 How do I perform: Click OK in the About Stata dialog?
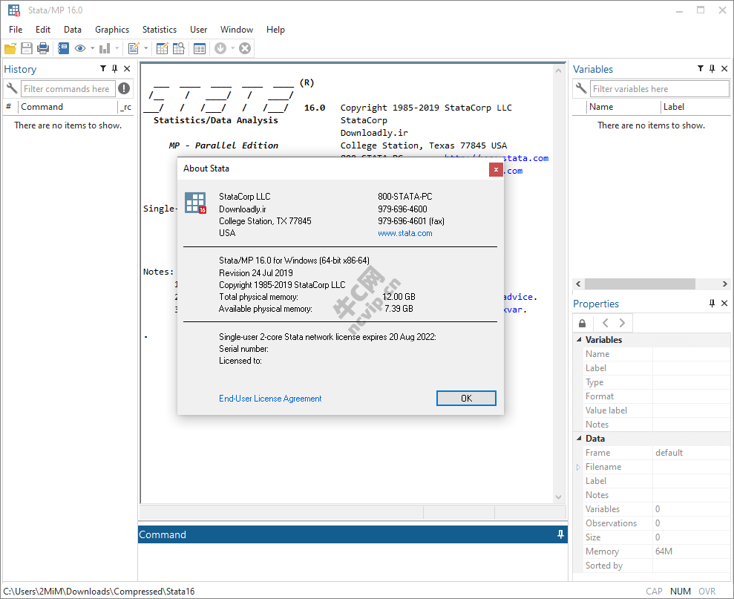point(466,398)
